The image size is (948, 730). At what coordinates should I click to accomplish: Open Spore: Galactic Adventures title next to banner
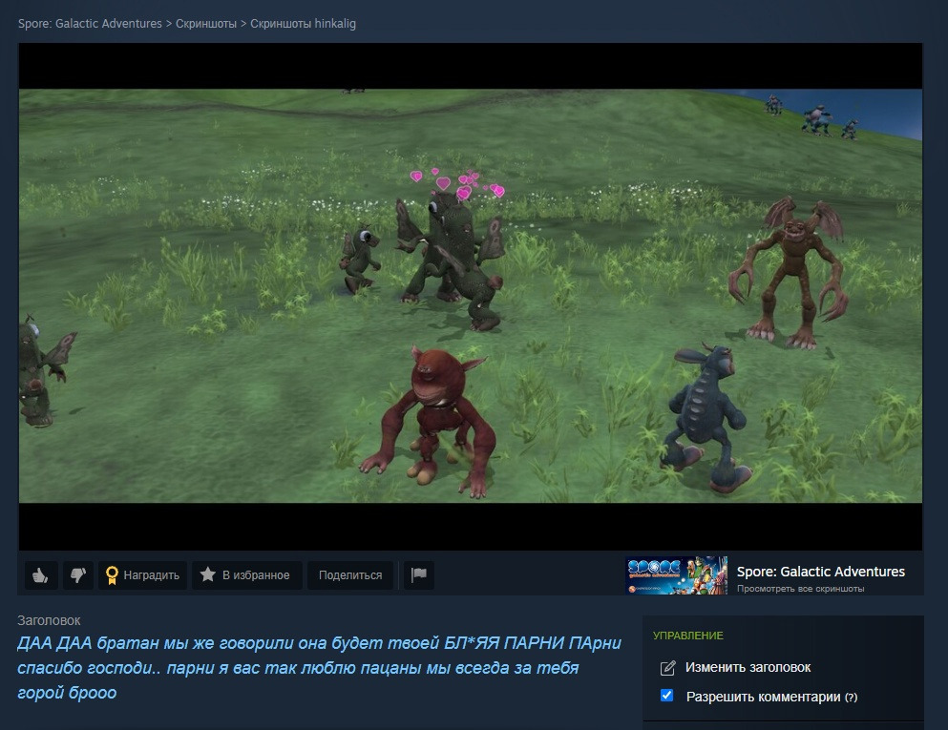[x=820, y=572]
